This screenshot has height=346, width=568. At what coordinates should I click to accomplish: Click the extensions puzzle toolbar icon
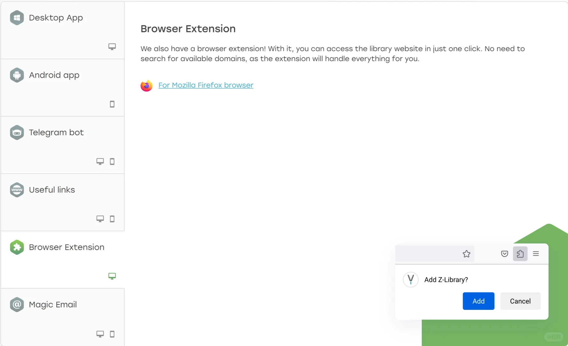[520, 254]
